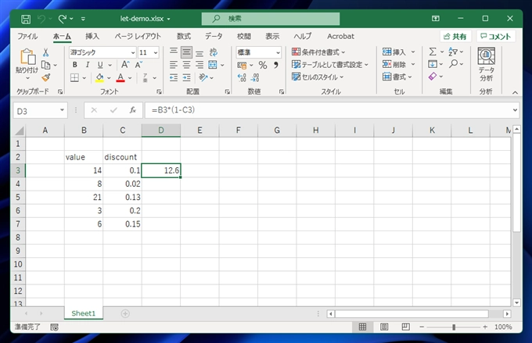This screenshot has height=343, width=532.
Task: Apply cell borders icon
Action: coord(74,78)
